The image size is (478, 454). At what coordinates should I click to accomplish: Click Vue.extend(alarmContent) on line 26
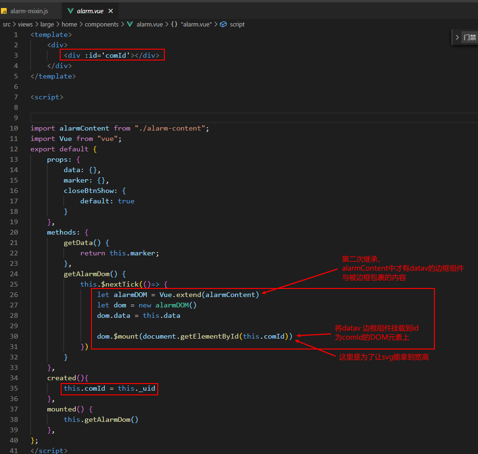[x=209, y=295]
